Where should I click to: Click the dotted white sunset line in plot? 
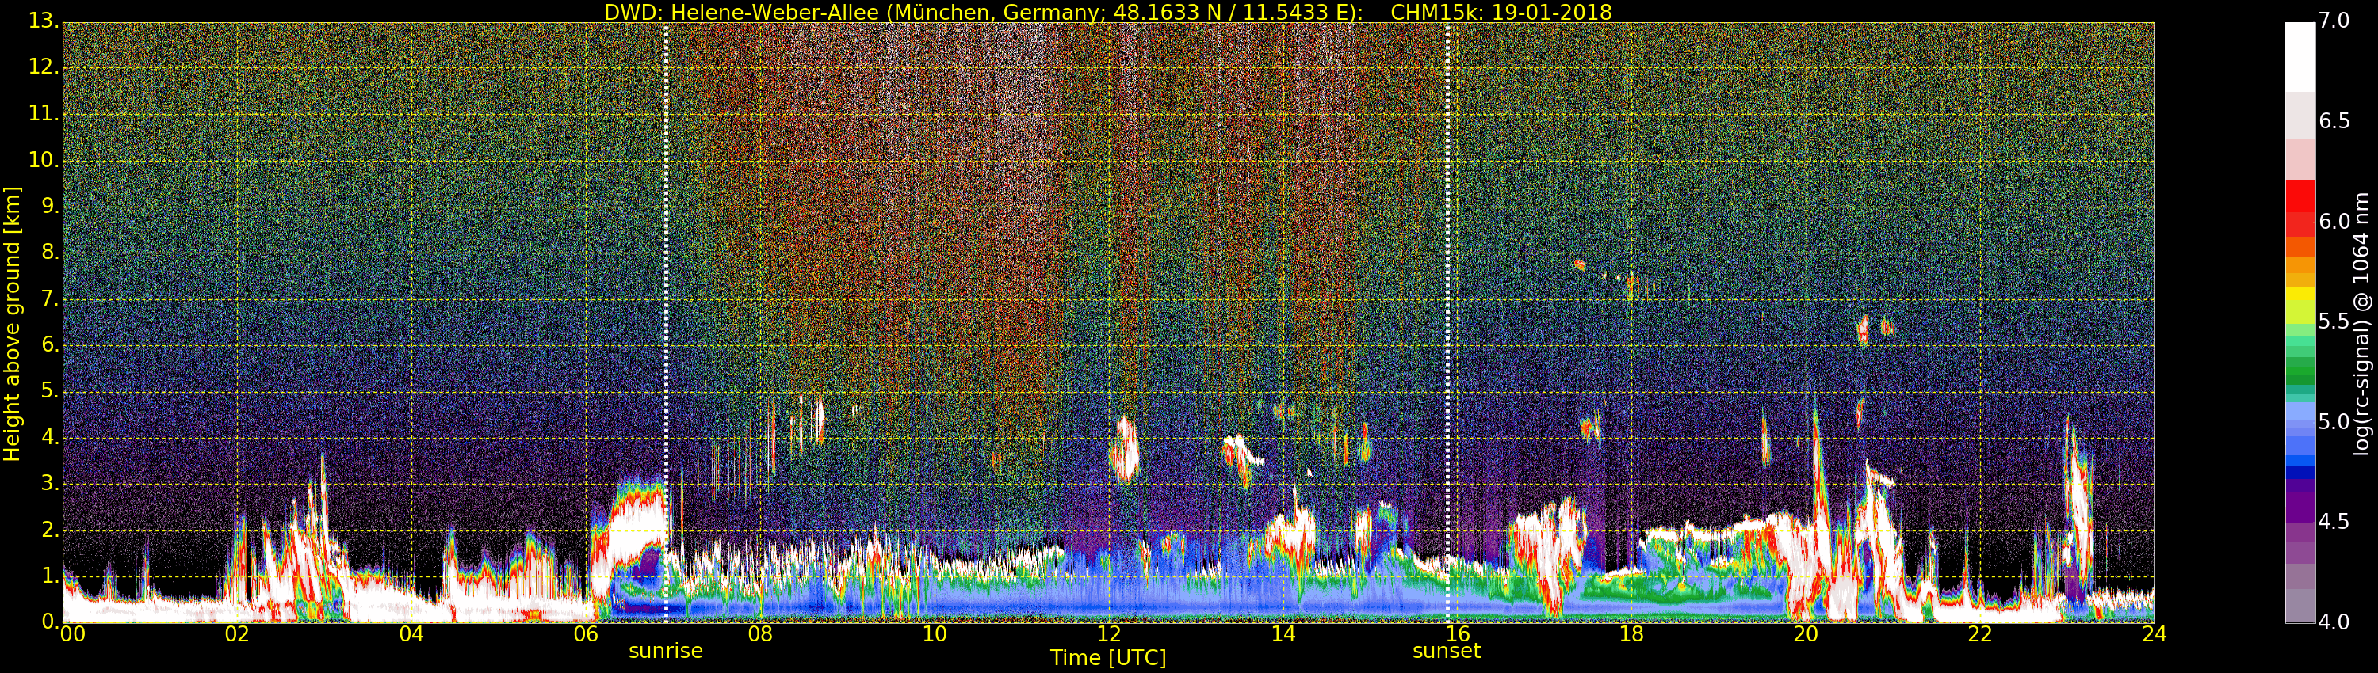[1447, 323]
